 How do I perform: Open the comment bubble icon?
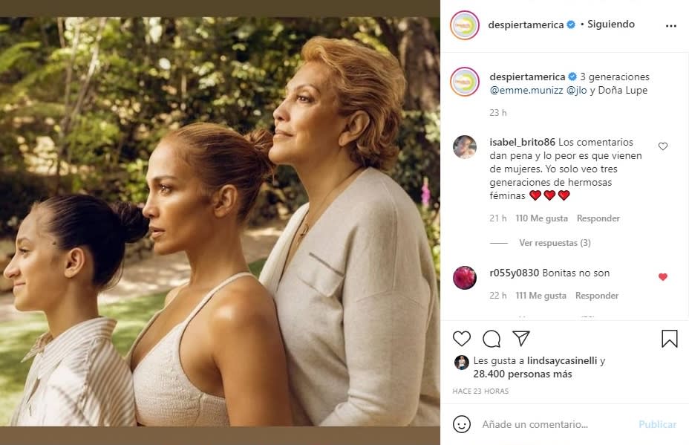point(492,339)
